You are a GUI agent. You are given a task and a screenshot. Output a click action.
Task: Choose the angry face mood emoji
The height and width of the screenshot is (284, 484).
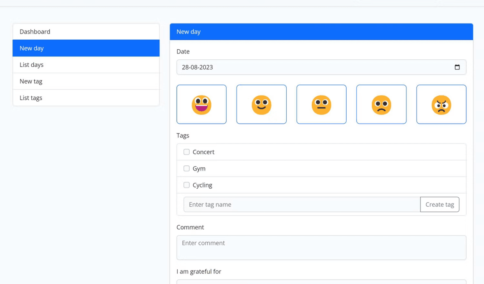coord(441,104)
